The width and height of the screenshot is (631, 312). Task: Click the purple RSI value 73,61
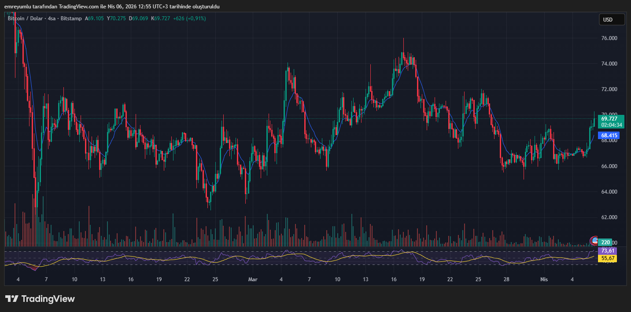(x=607, y=251)
